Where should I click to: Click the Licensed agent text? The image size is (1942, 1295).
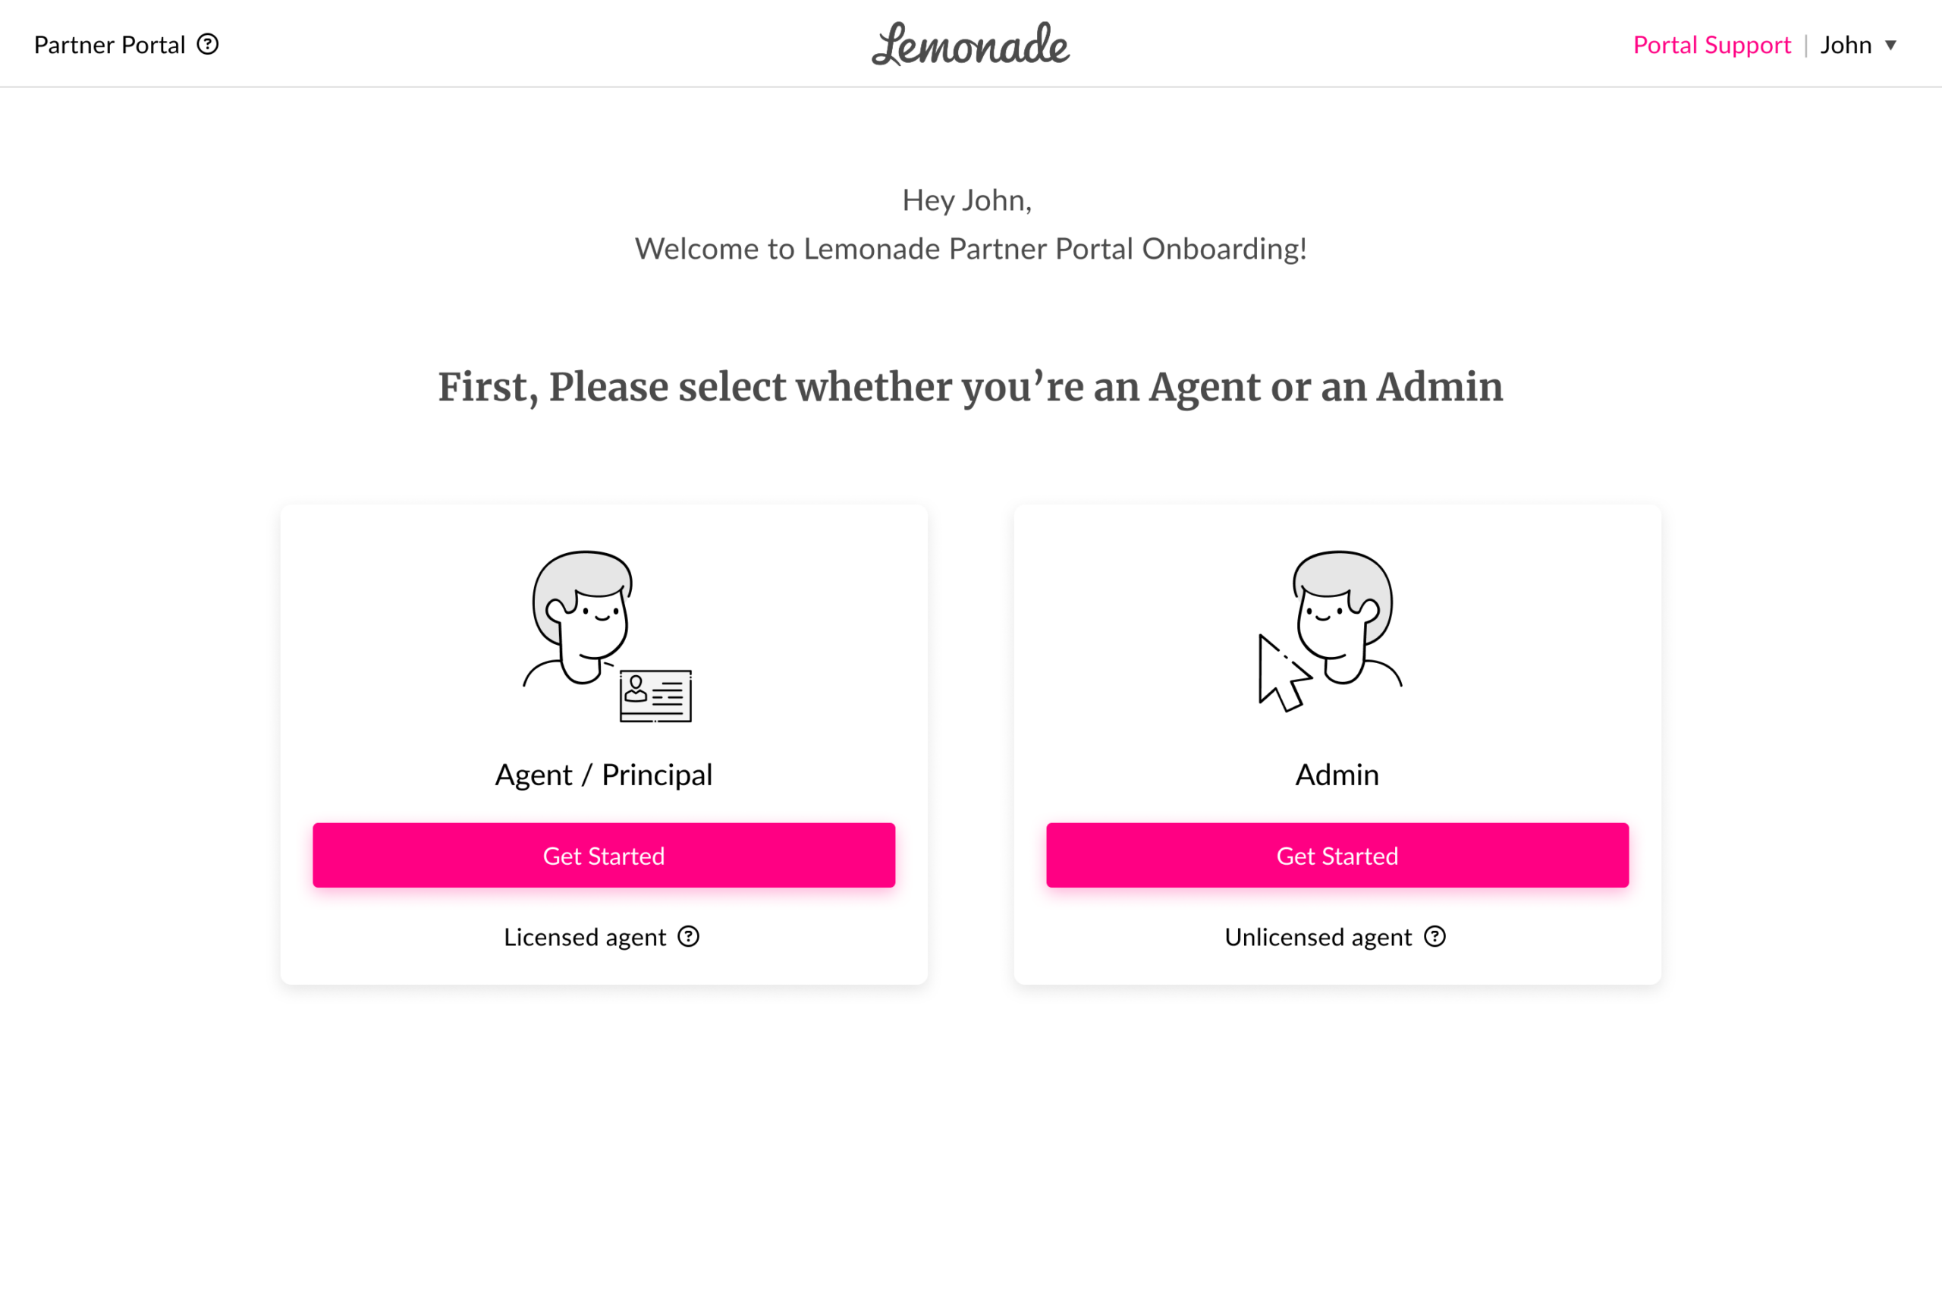(585, 938)
